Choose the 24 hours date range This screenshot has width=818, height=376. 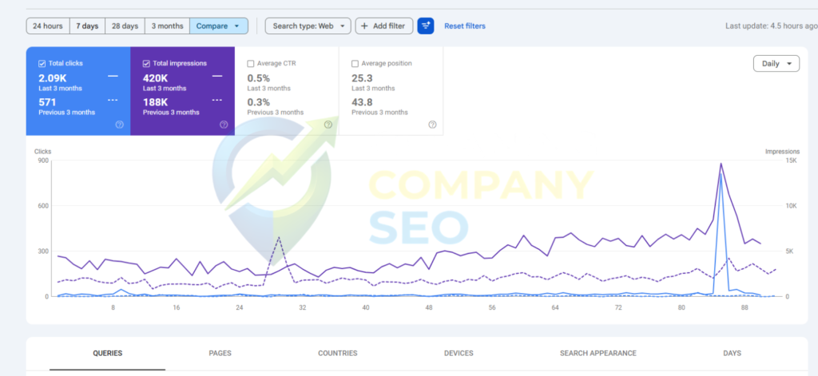point(48,26)
